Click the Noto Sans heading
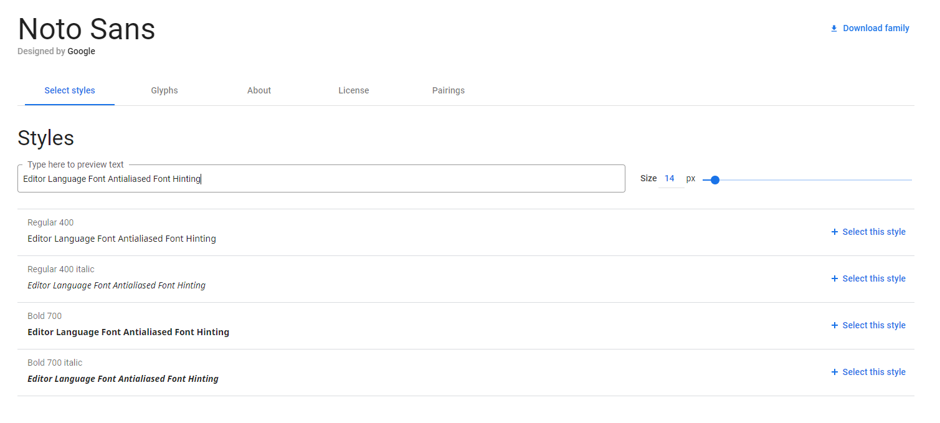Image resolution: width=940 pixels, height=423 pixels. (87, 29)
